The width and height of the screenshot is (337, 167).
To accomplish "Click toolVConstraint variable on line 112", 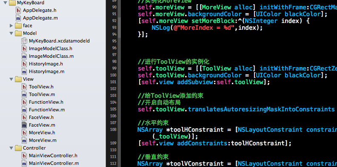I will tap(197, 164).
